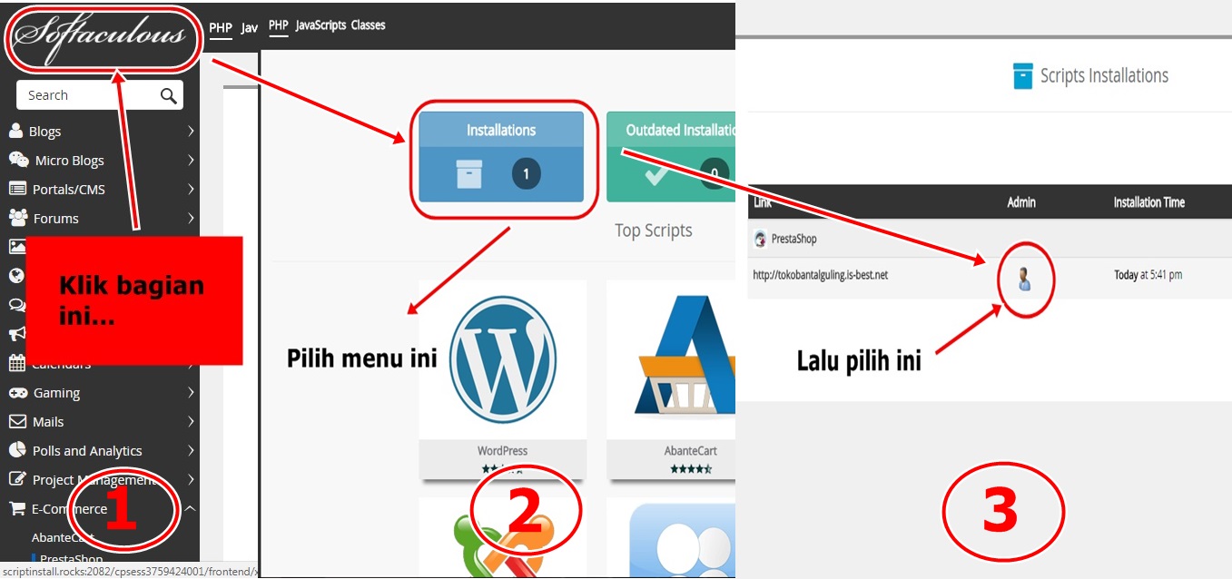Click the Project Management edit icon
The height and width of the screenshot is (579, 1232).
[17, 478]
